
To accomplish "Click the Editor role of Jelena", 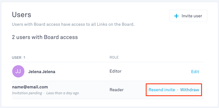I will 115,71.
